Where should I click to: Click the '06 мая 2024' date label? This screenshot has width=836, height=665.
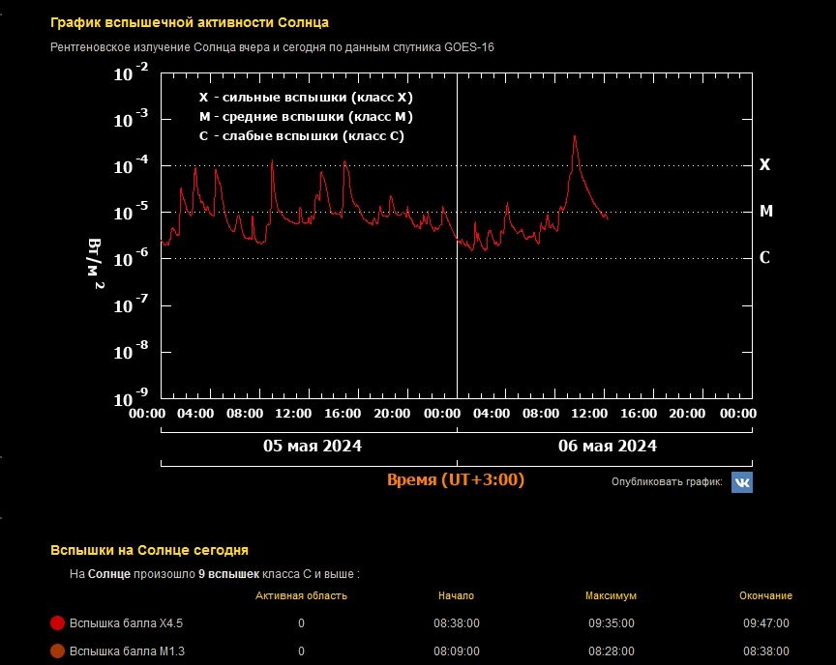[x=608, y=446]
